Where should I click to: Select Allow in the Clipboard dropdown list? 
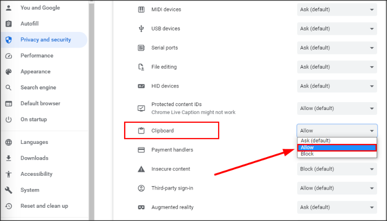coord(337,147)
